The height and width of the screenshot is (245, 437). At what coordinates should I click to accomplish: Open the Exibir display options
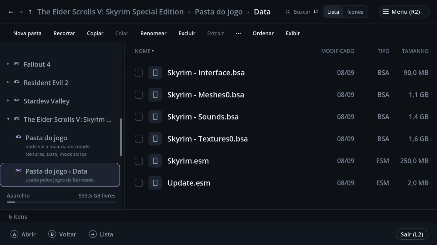pos(293,33)
